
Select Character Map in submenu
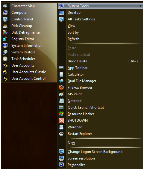pyautogui.click(x=29, y=6)
